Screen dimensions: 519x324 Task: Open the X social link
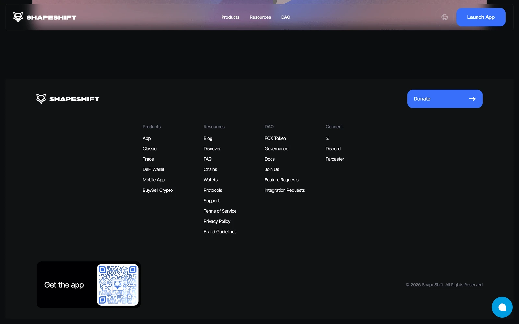[327, 138]
